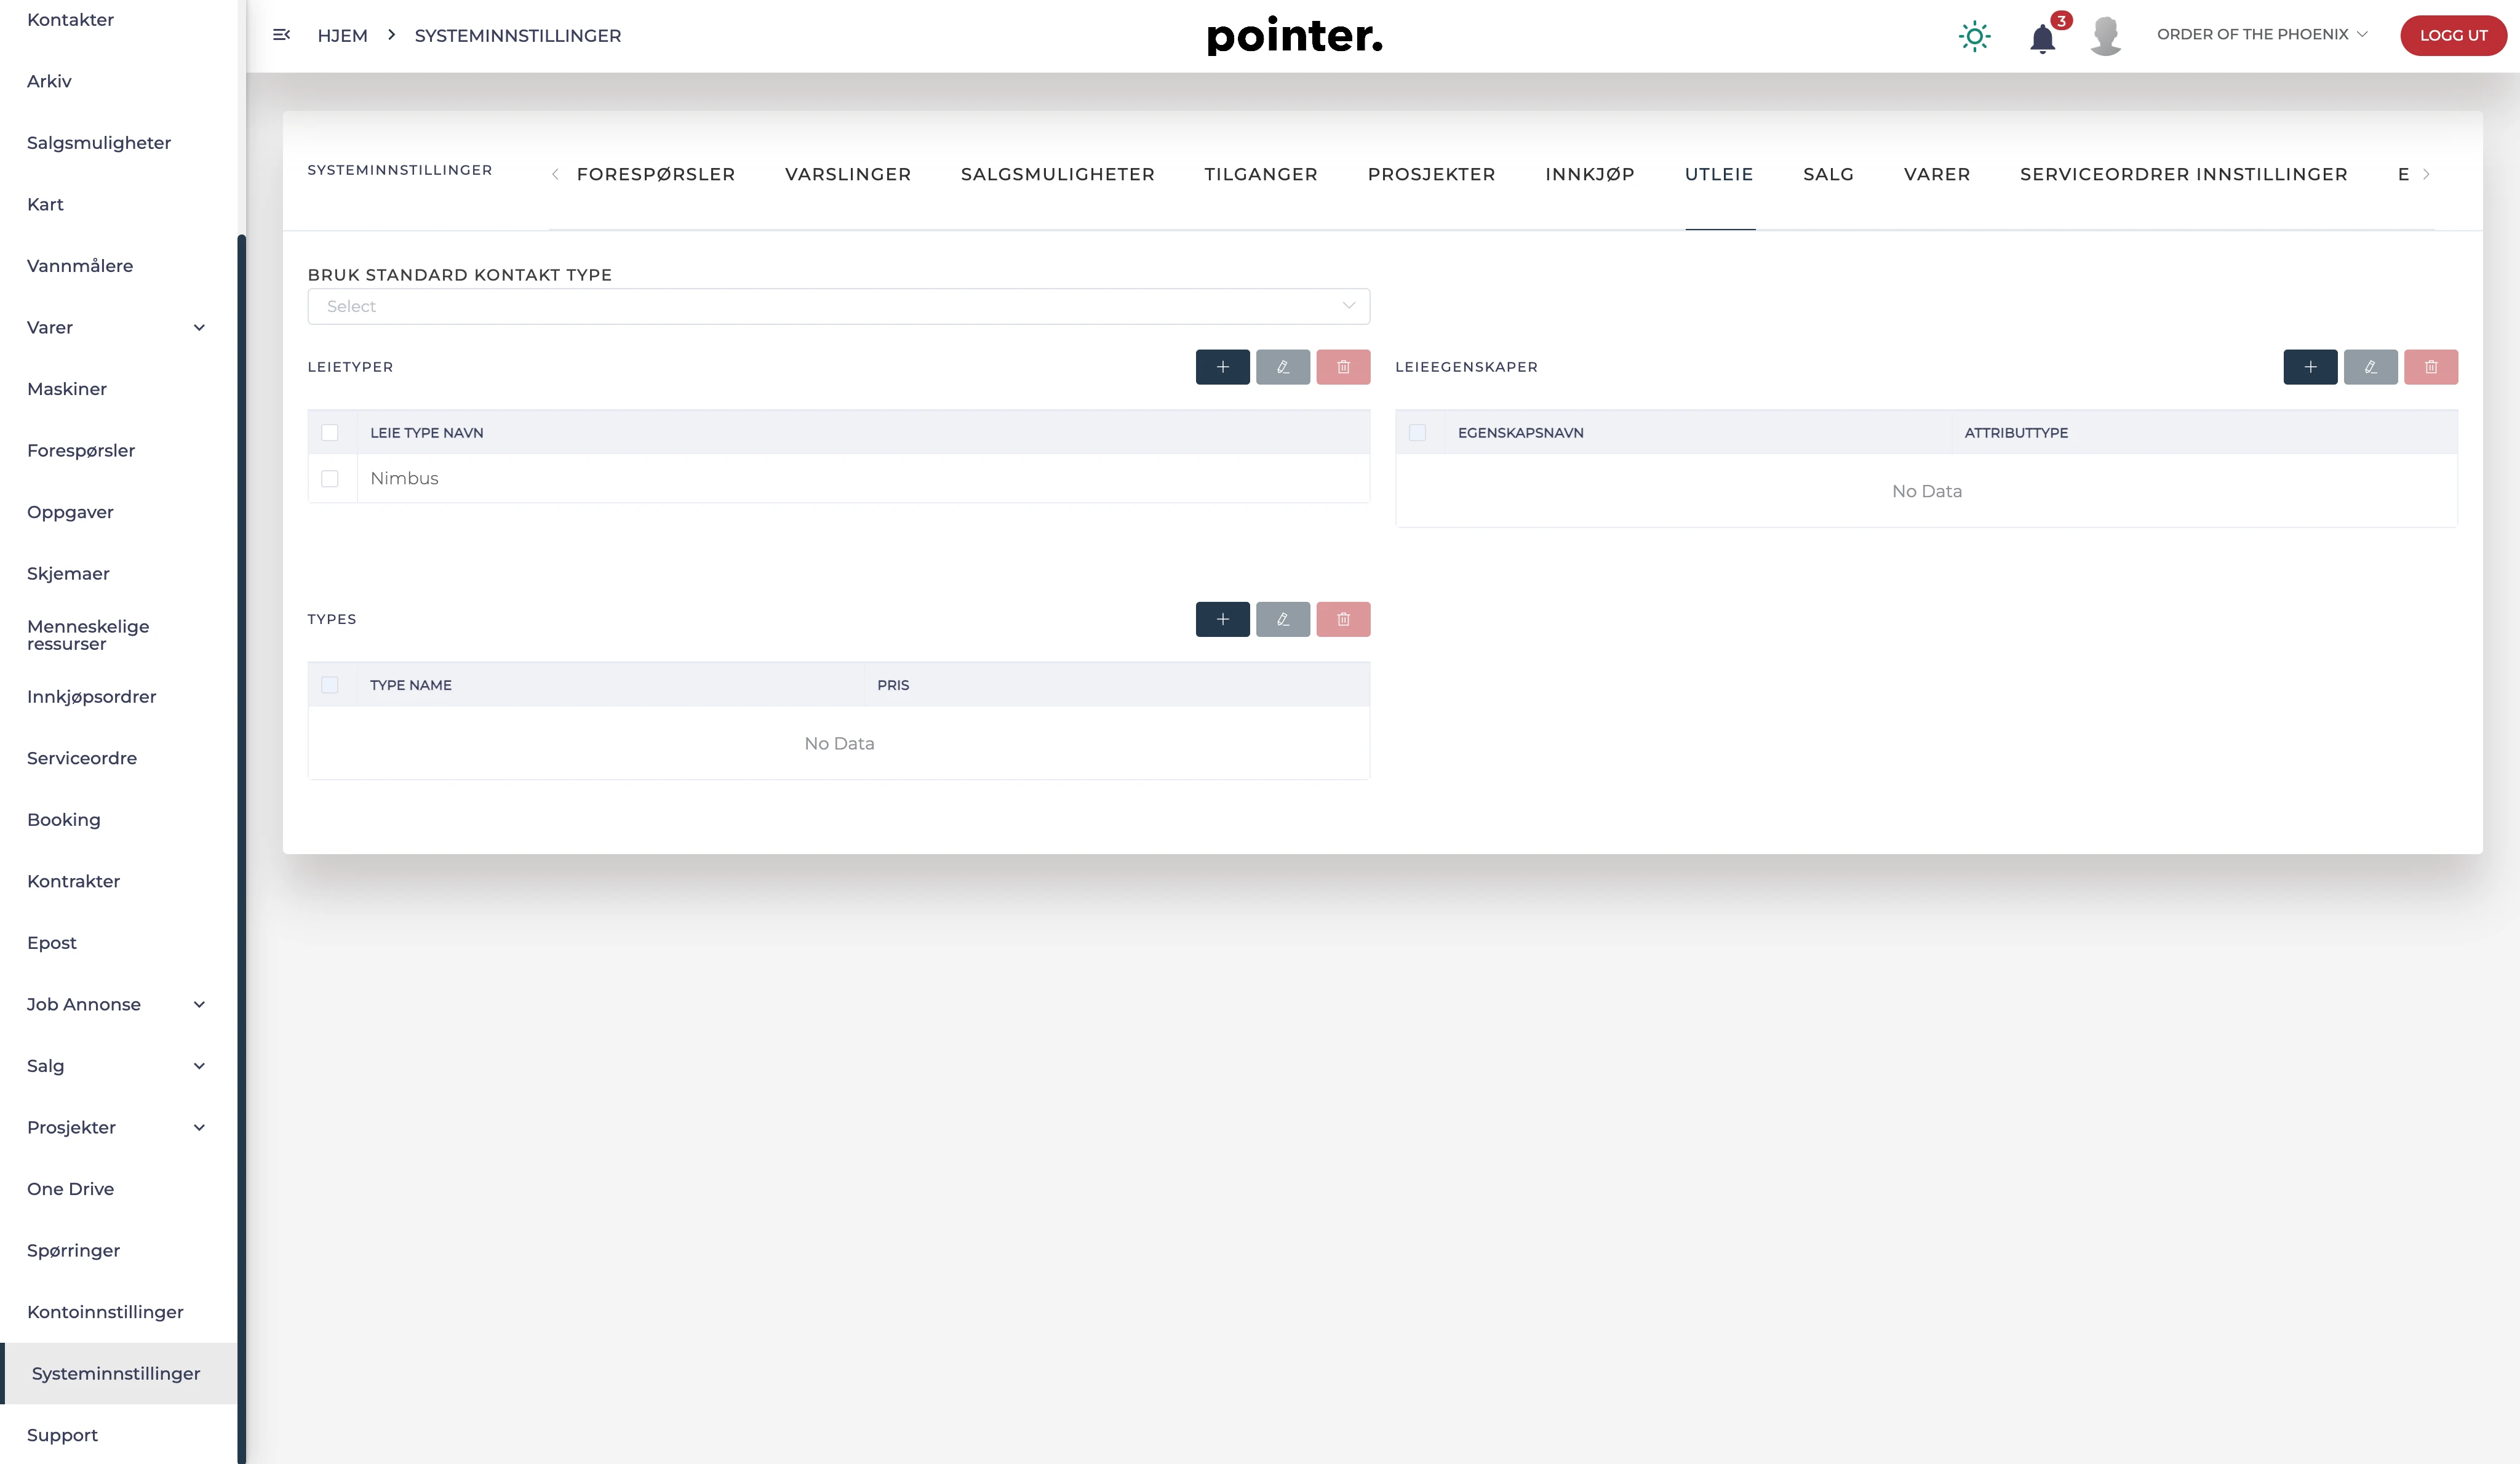Open Arkiv in sidebar
2520x1464 pixels.
pos(49,81)
